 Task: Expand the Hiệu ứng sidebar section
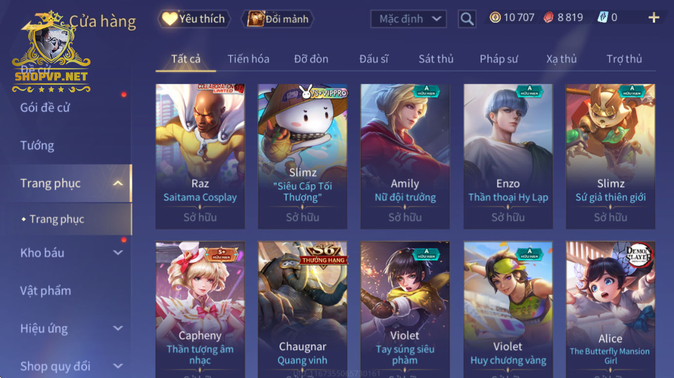pyautogui.click(x=117, y=328)
